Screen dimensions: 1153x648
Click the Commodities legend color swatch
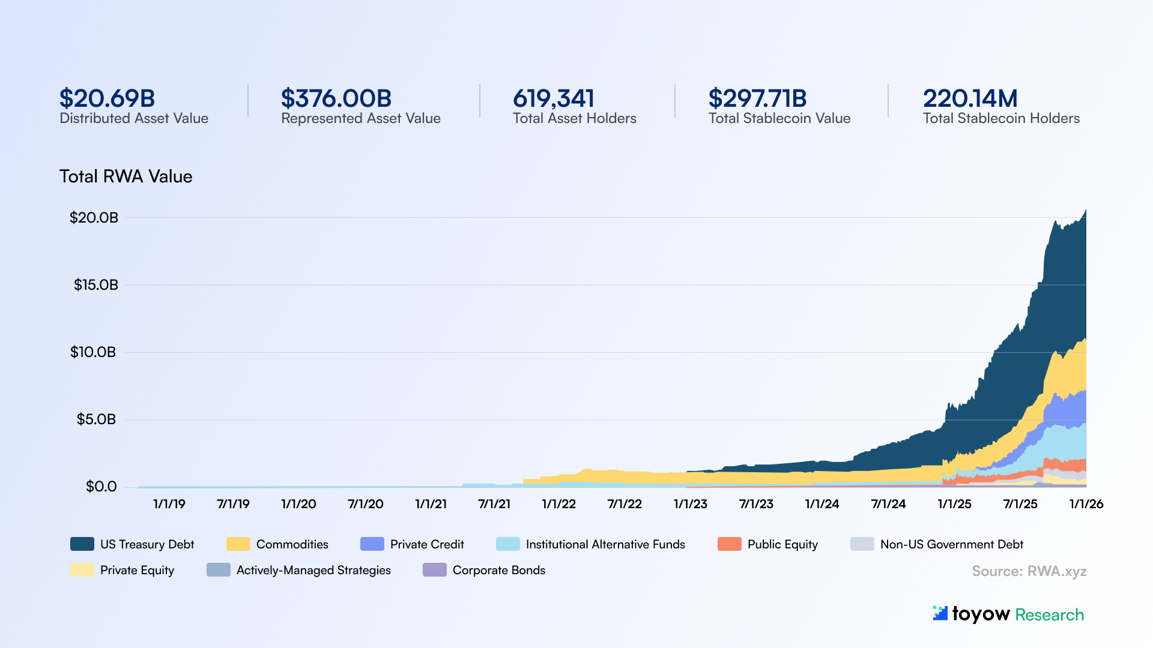coord(238,544)
